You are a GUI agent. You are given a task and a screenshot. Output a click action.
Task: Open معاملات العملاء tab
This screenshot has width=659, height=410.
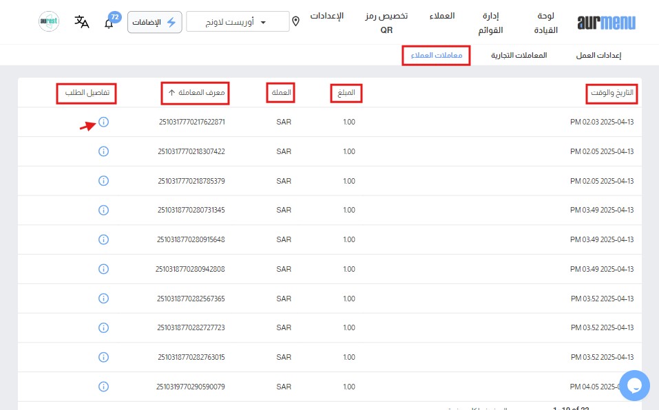pos(436,55)
